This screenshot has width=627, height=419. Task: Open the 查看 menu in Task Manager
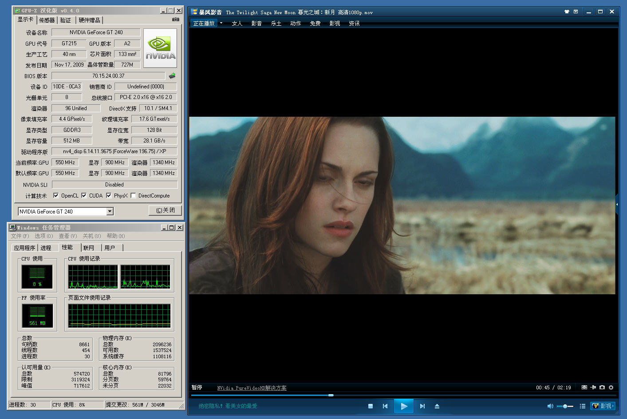tap(68, 236)
